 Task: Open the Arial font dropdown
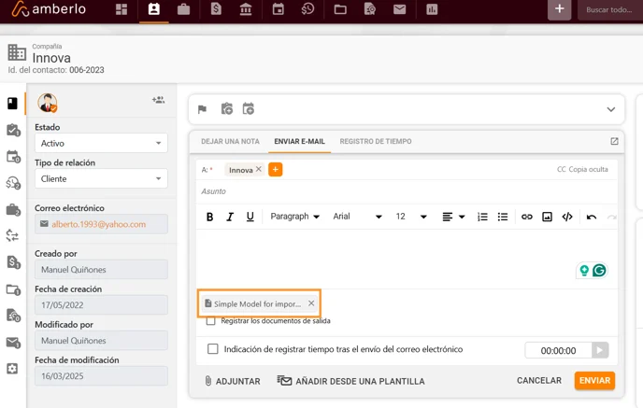pyautogui.click(x=357, y=217)
